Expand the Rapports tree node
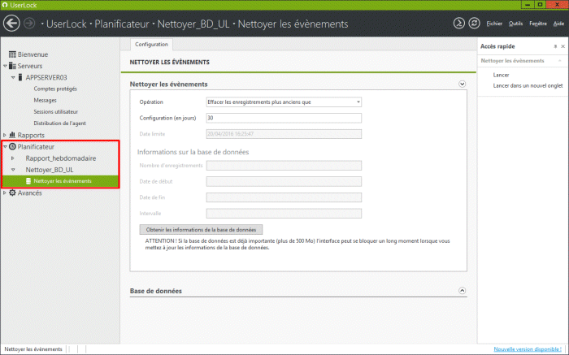 coord(5,135)
